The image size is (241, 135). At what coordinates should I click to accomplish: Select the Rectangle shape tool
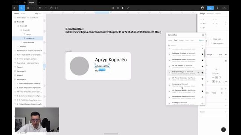(x=34, y=8)
